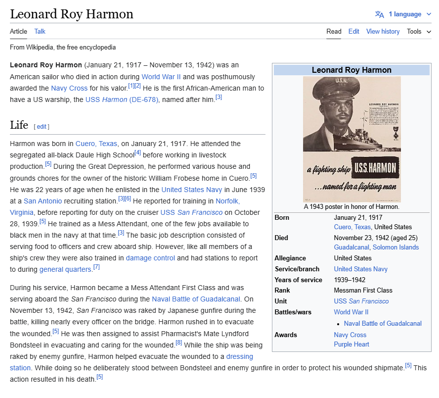Open the Talk tab

pyautogui.click(x=40, y=31)
